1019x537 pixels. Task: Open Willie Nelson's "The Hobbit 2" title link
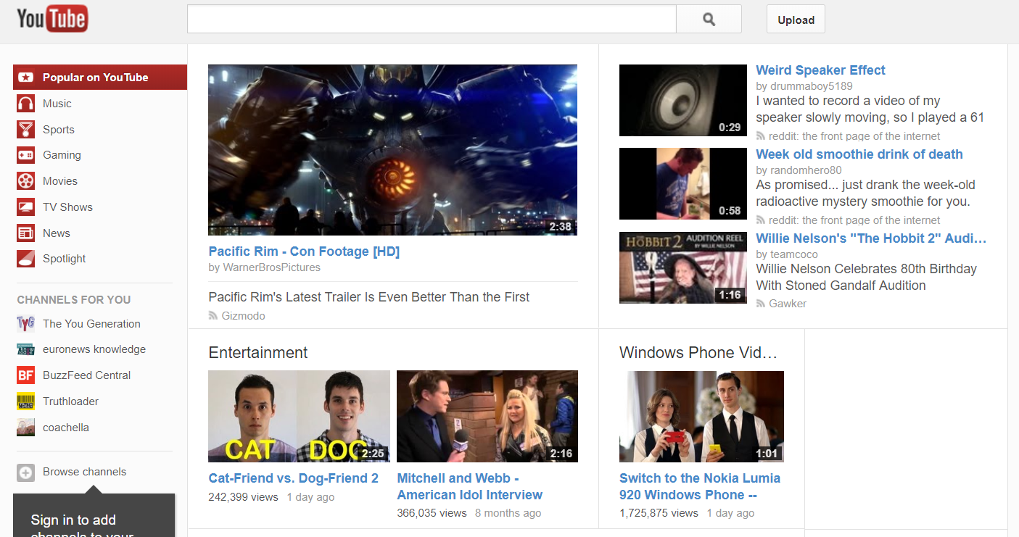pos(871,238)
